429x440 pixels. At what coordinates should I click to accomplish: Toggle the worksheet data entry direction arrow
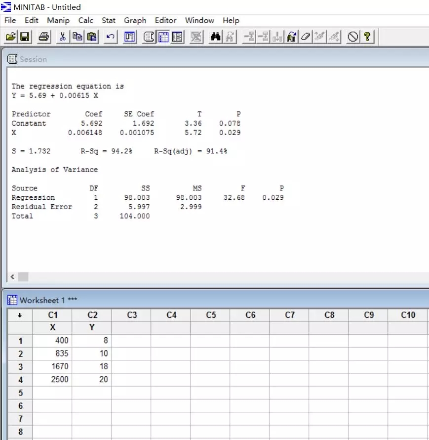pos(20,315)
